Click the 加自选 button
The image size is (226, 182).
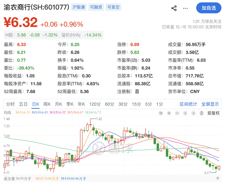pyautogui.click(x=209, y=8)
